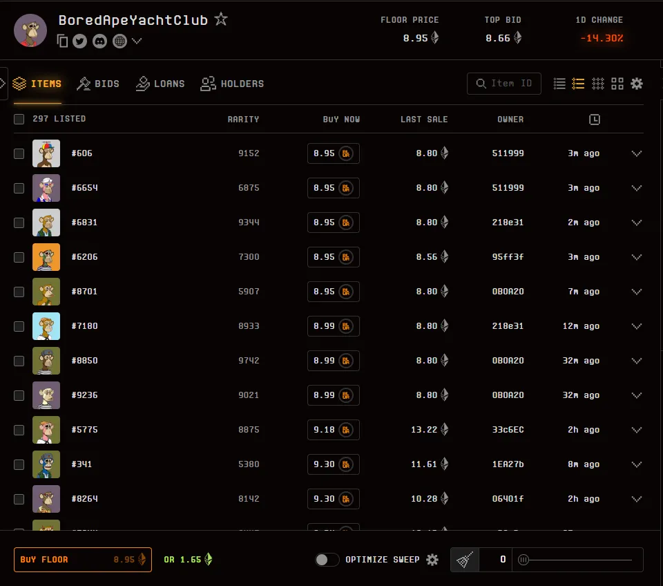Sort by Buy Now column header
This screenshot has width=663, height=586.
click(x=341, y=120)
